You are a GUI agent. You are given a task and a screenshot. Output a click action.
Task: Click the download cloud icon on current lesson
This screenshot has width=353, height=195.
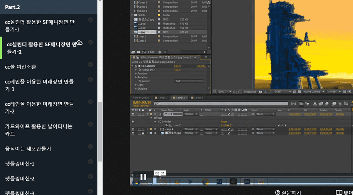[79, 43]
